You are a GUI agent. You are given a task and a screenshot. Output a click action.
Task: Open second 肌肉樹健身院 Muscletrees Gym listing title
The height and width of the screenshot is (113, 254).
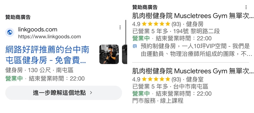[193, 71]
